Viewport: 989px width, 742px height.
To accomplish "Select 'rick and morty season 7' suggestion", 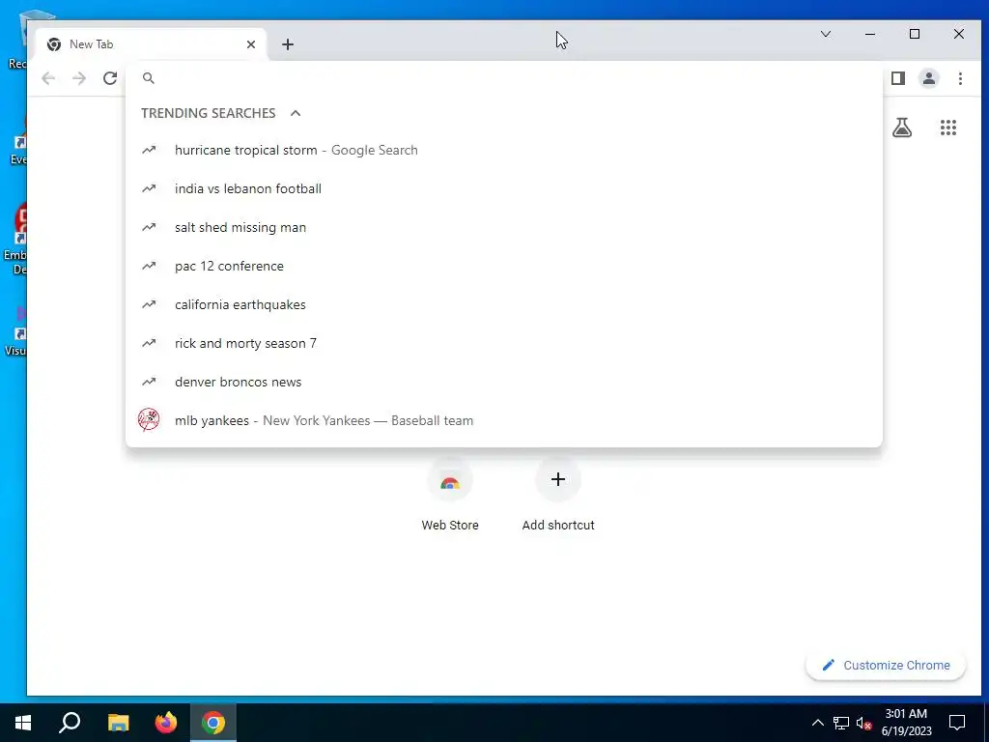I will tap(504, 343).
